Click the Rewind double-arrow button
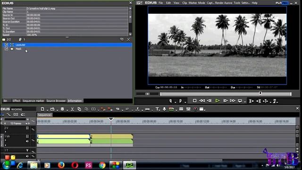Screen dimensions: 302x170 point(202,101)
